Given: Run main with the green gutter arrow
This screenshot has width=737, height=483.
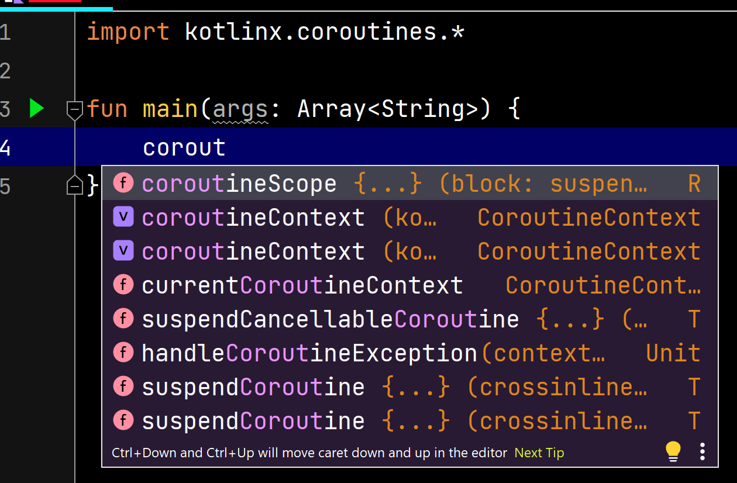Looking at the screenshot, I should pyautogui.click(x=37, y=109).
